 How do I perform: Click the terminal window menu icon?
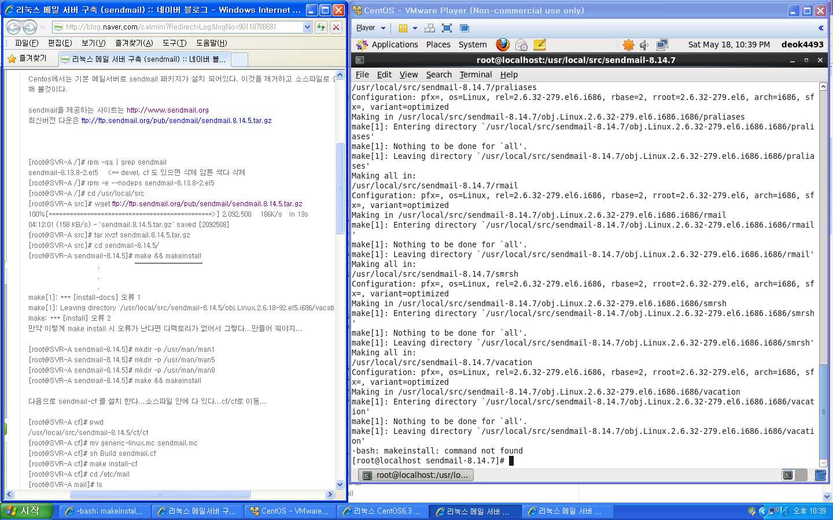pyautogui.click(x=359, y=60)
